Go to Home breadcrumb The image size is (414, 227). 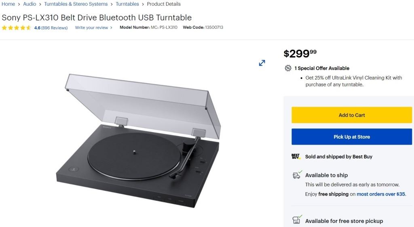coord(8,4)
